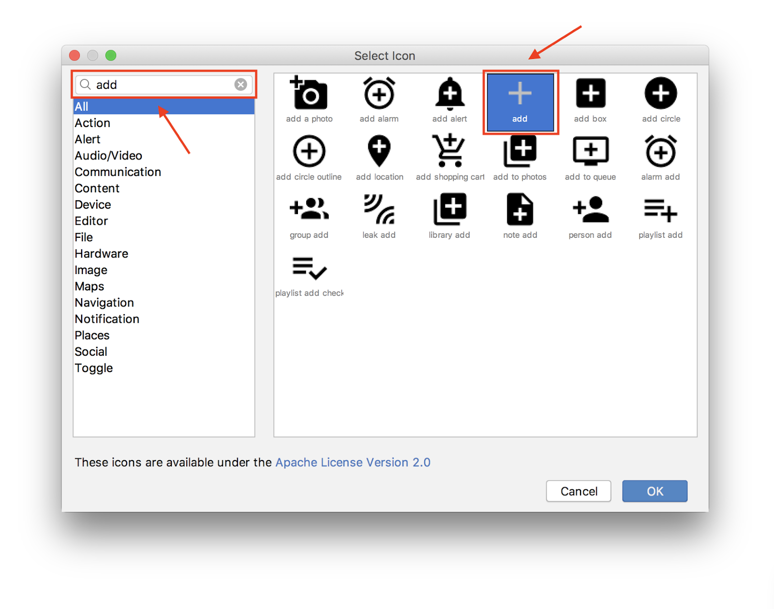This screenshot has width=774, height=609.
Task: Select the 'playlist add check' icon
Action: 309,269
